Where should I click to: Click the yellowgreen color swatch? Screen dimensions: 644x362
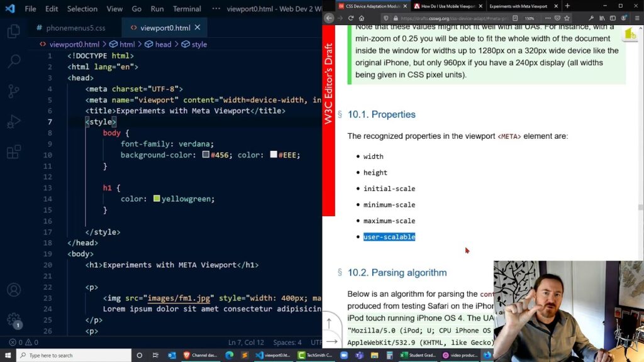click(x=157, y=199)
